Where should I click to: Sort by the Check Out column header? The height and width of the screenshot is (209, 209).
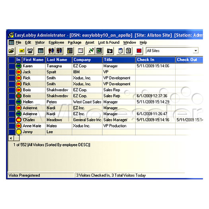click(x=189, y=60)
